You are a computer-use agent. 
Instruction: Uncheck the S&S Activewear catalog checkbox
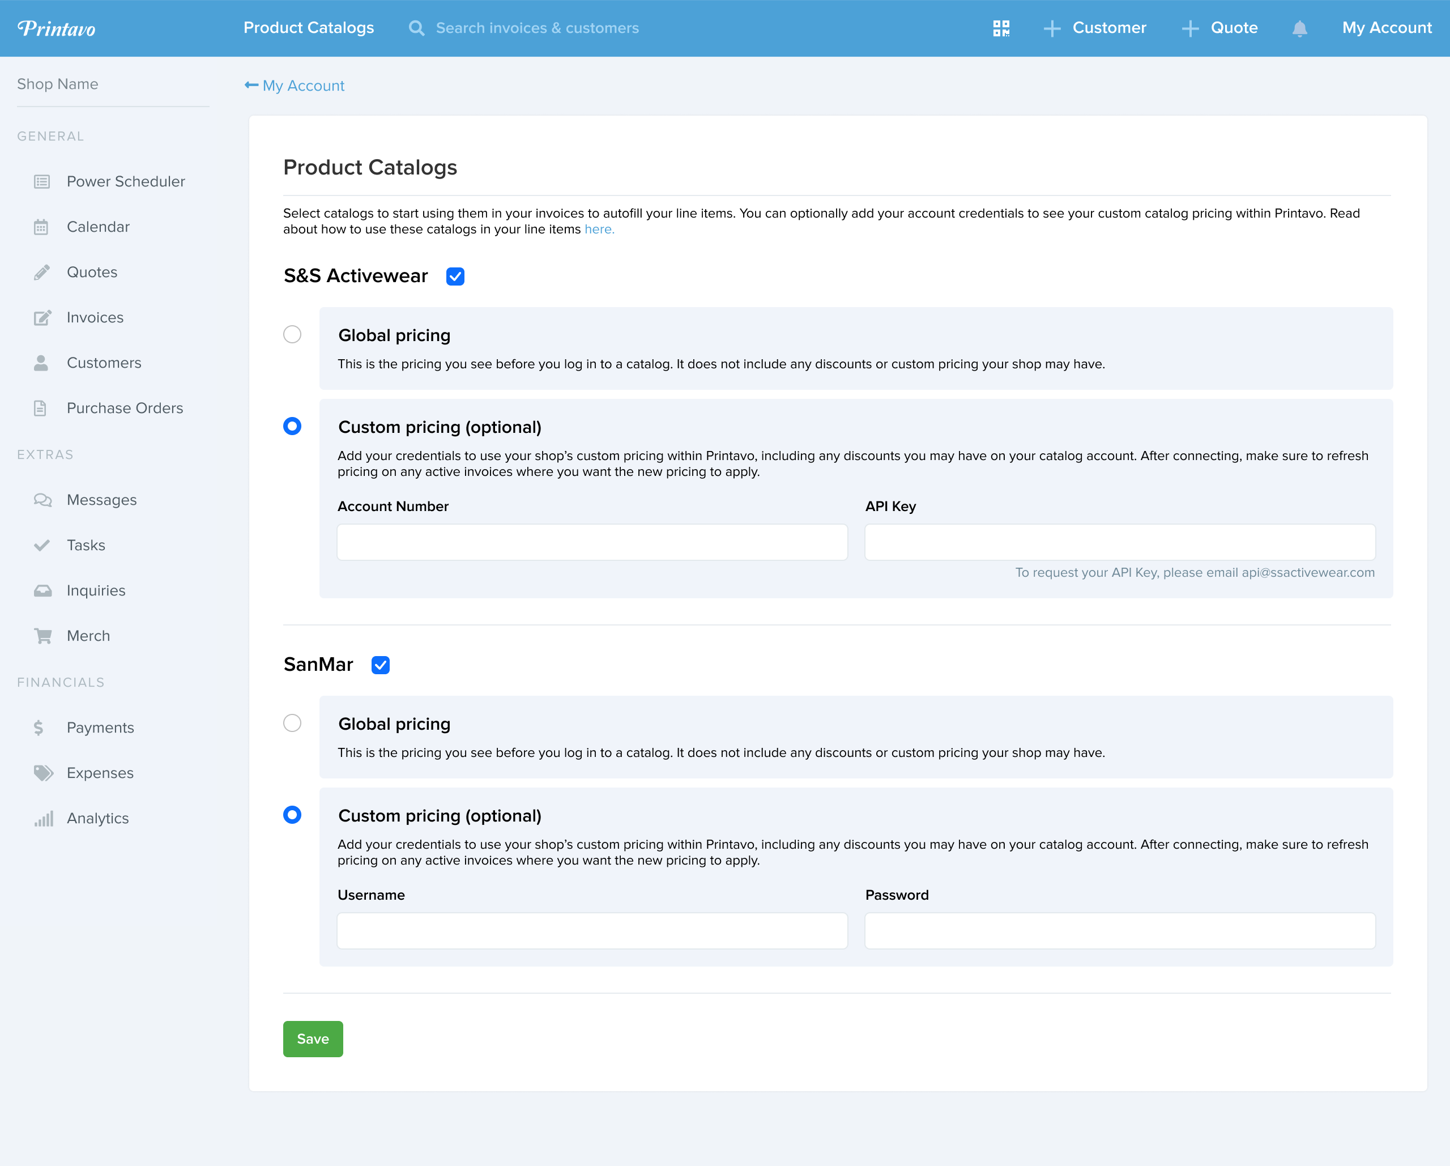coord(455,276)
